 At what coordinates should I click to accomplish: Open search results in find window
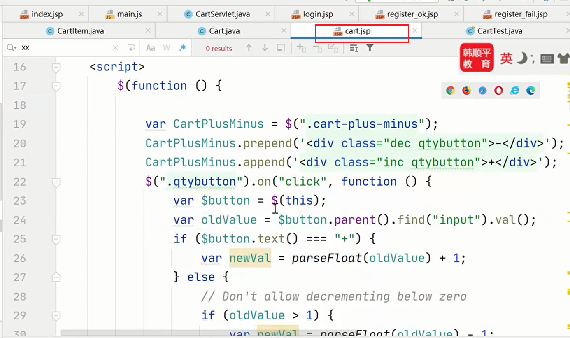(x=281, y=48)
